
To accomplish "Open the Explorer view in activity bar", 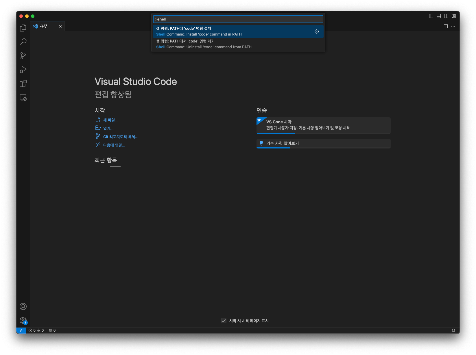I will 23,28.
